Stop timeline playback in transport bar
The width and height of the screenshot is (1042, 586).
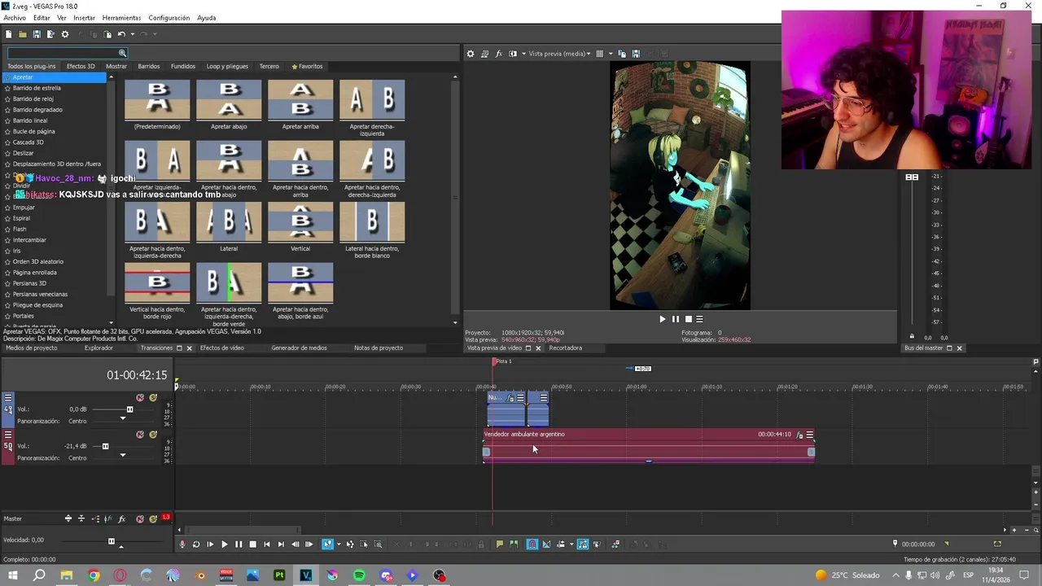coord(252,544)
